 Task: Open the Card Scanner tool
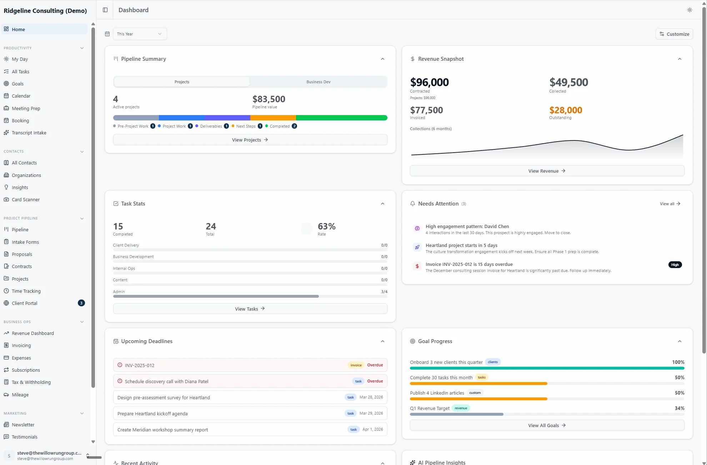25,199
